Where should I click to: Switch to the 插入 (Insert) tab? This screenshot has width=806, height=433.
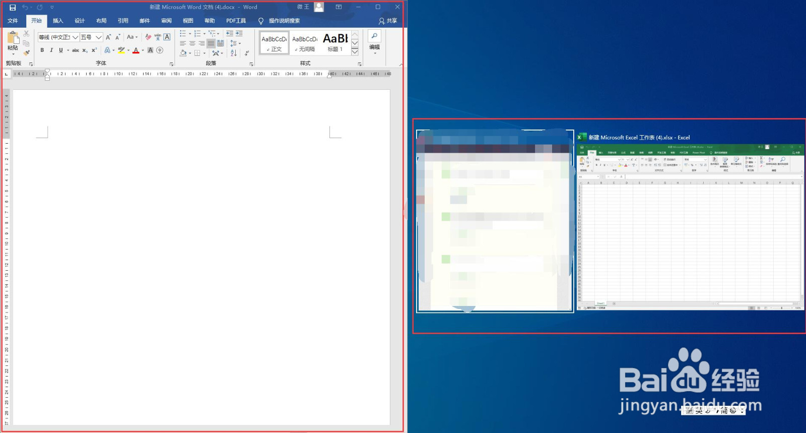pos(58,21)
